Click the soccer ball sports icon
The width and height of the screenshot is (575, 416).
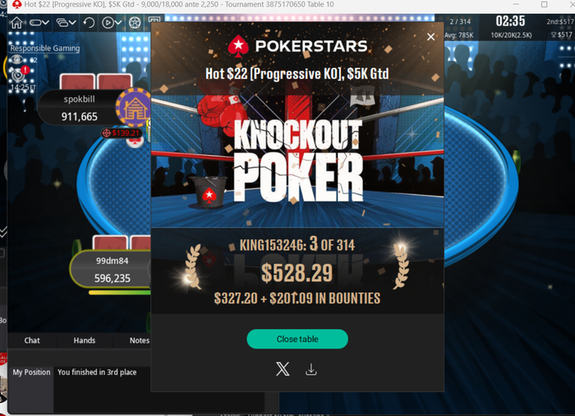pos(135,23)
